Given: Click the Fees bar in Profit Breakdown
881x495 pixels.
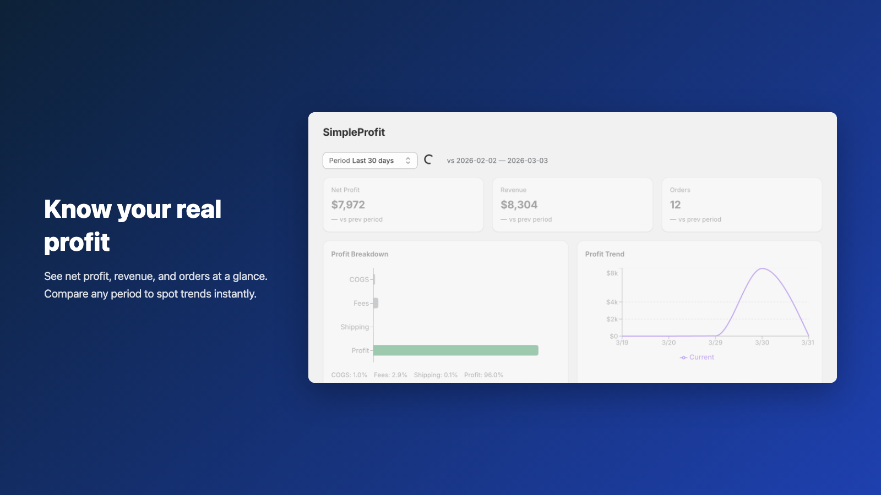Looking at the screenshot, I should click(x=376, y=303).
